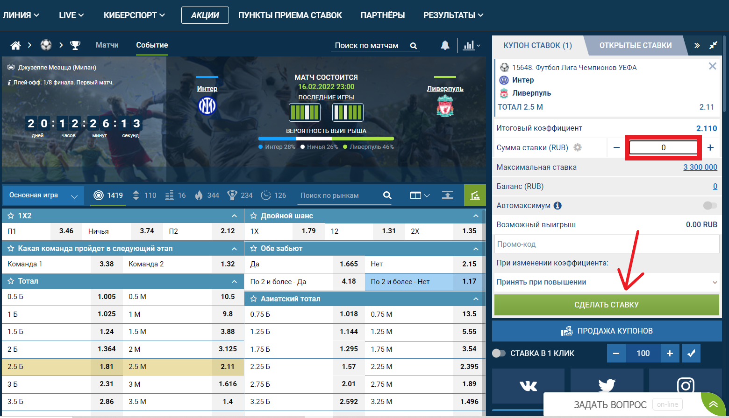This screenshot has width=729, height=418.
Task: Click the СДЕЛАТЬ СТАВКУ button
Action: [x=607, y=305]
